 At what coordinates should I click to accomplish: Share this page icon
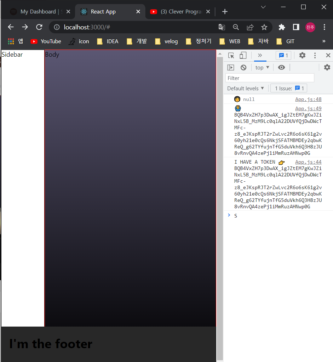(x=250, y=27)
